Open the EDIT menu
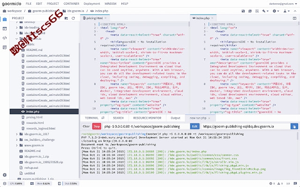 tap(39, 4)
